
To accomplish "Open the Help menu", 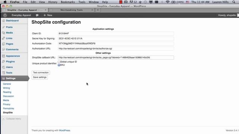I will click(x=105, y=2).
